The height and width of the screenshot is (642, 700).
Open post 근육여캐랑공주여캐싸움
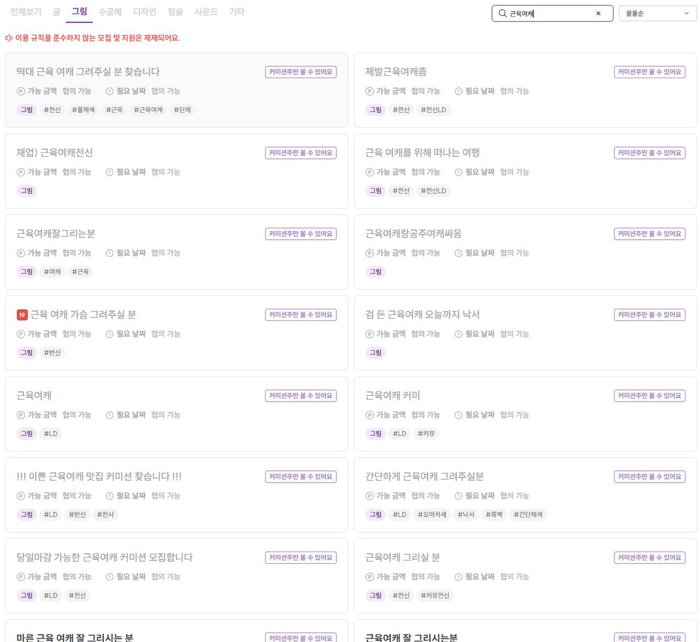(x=413, y=233)
